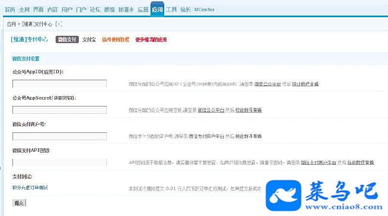Click the 微信支付设置 section header
388x216 pixels.
click(x=26, y=59)
